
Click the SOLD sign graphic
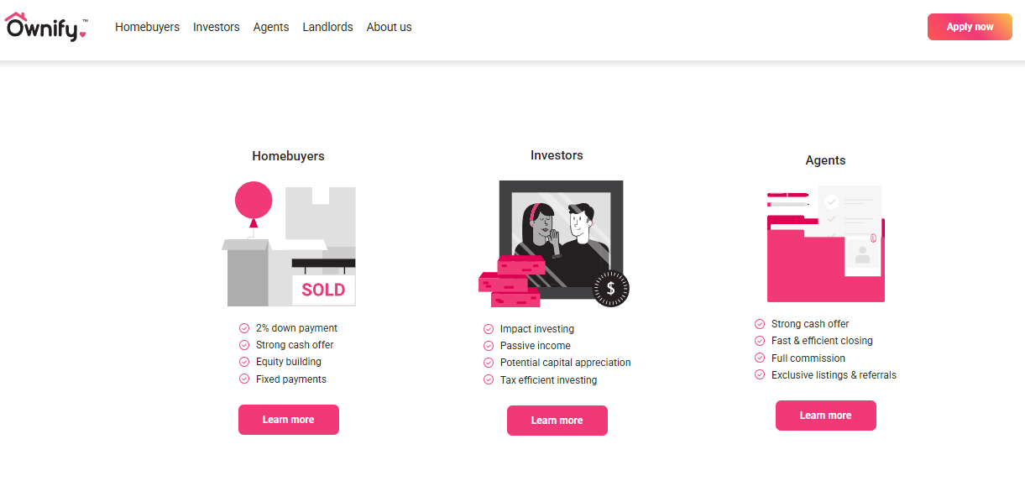(323, 290)
